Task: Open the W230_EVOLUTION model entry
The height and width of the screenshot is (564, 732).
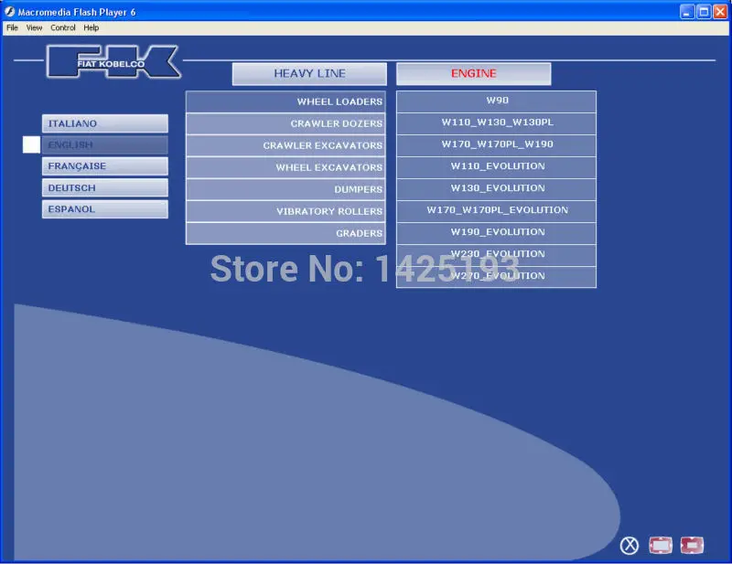Action: (496, 254)
